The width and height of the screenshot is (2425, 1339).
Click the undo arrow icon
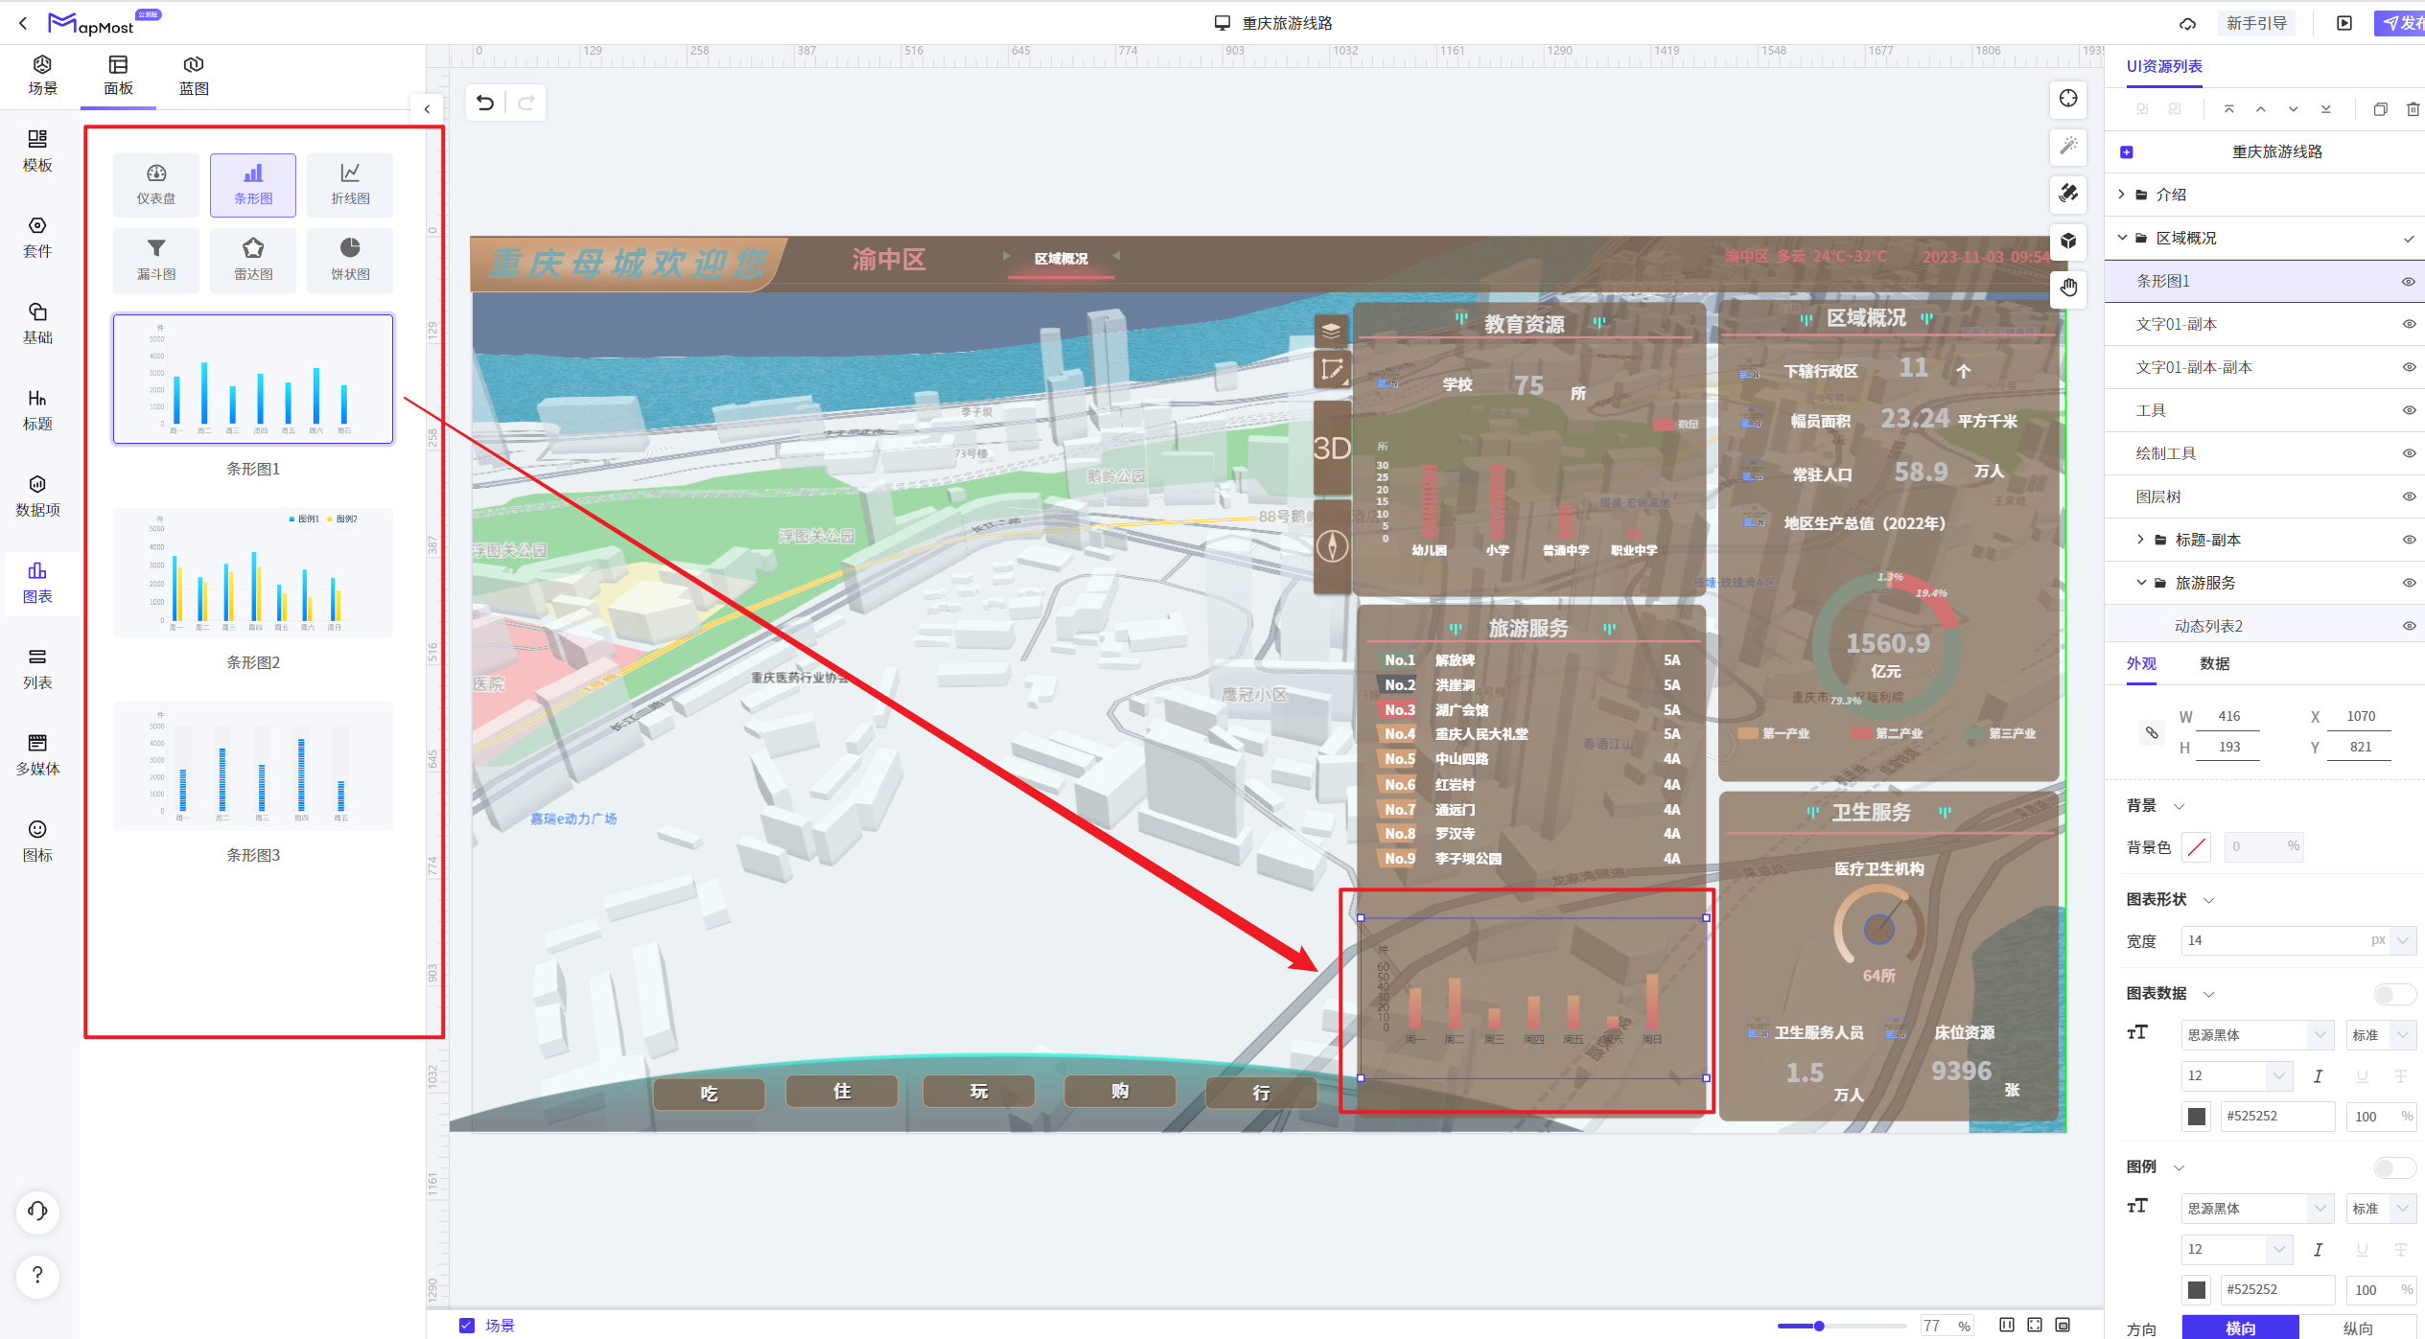[485, 103]
